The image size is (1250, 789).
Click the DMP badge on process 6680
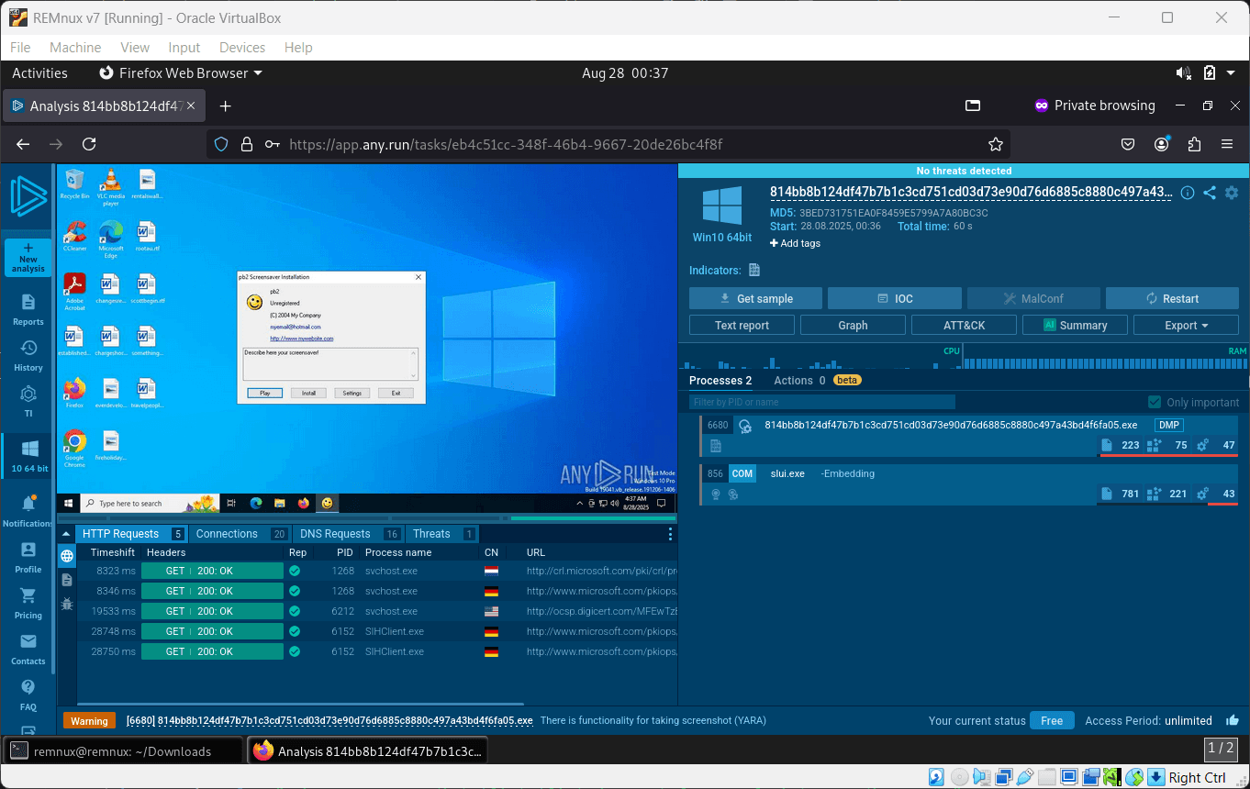1168,425
